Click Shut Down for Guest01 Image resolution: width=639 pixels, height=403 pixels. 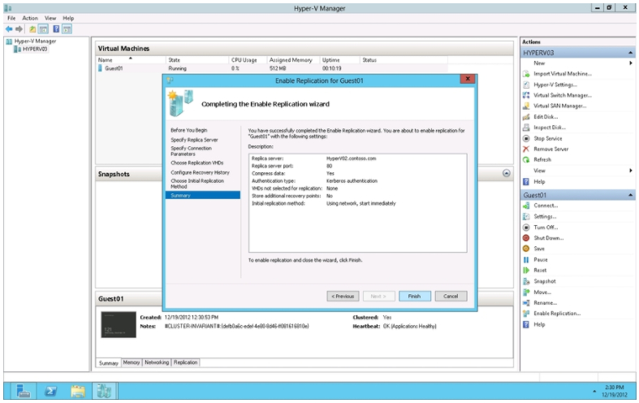click(x=549, y=238)
